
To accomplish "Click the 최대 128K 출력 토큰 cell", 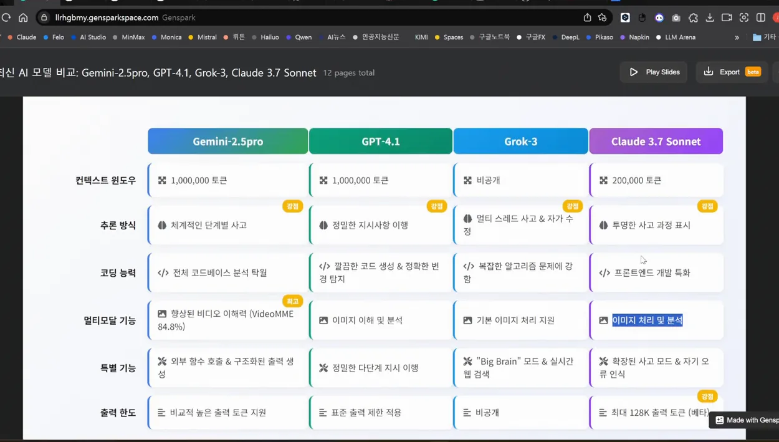I will [656, 412].
